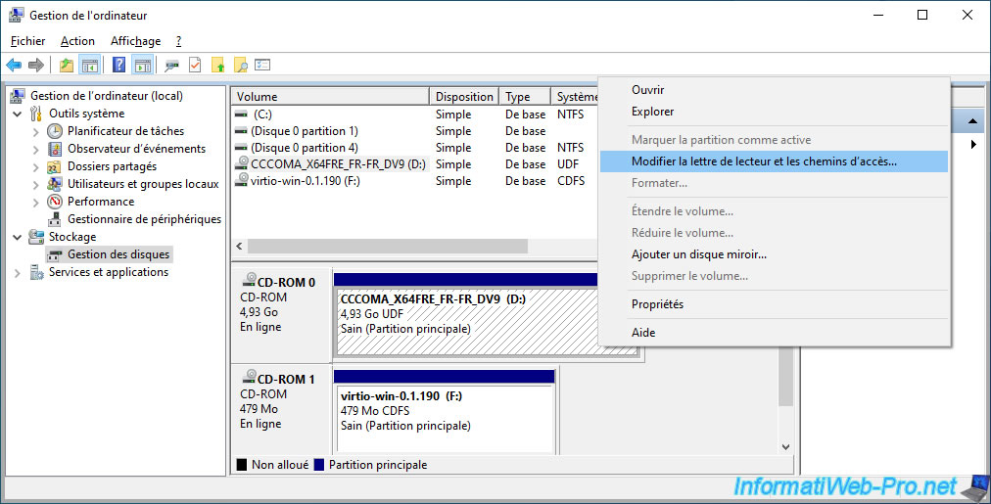Screen dimensions: 991x504
Task: Click the down arrow of disk view scrollbar
Action: [x=785, y=446]
